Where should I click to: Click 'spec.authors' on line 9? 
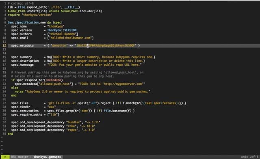pyautogui.click(x=22, y=34)
